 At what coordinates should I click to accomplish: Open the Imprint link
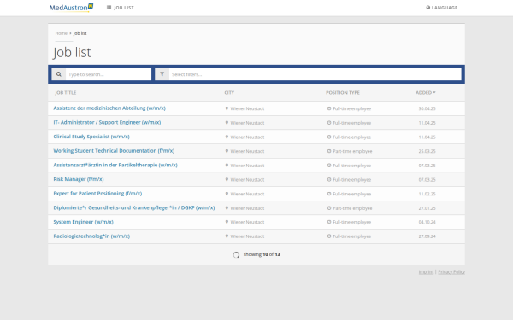426,271
